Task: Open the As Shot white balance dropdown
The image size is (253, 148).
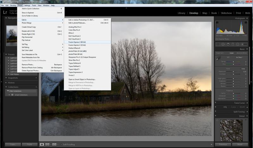Action: 239,57
